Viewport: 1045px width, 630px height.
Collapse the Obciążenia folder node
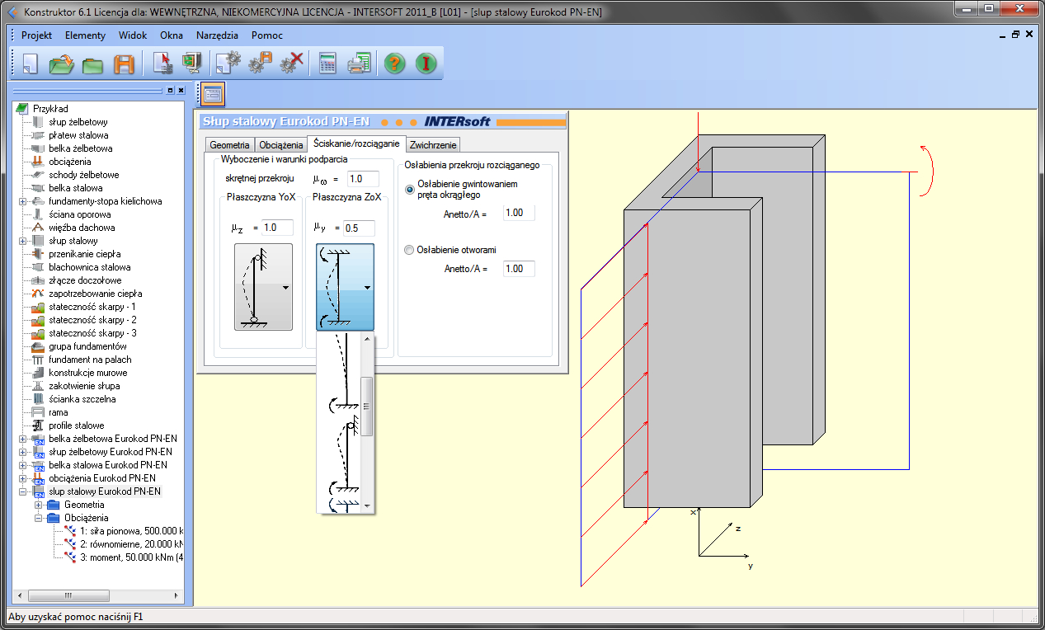[38, 518]
